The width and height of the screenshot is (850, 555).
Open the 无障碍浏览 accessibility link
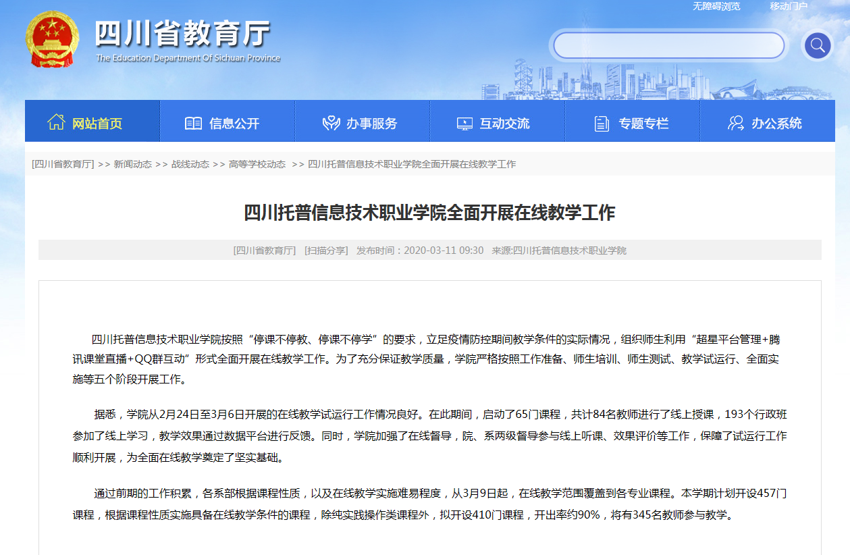[716, 6]
